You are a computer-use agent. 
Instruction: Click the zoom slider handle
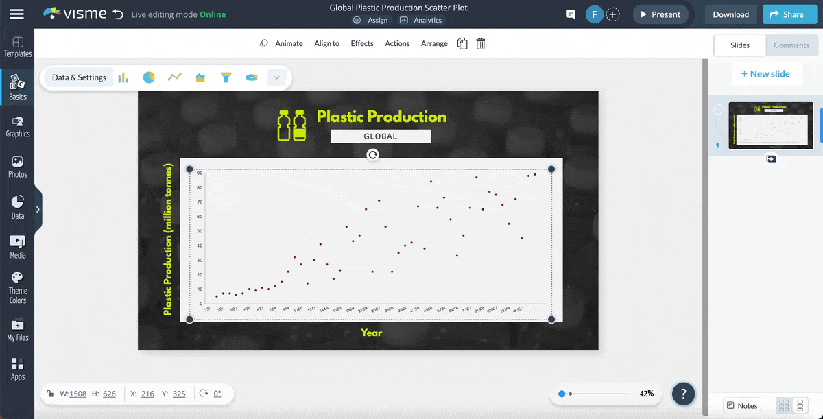click(x=562, y=394)
